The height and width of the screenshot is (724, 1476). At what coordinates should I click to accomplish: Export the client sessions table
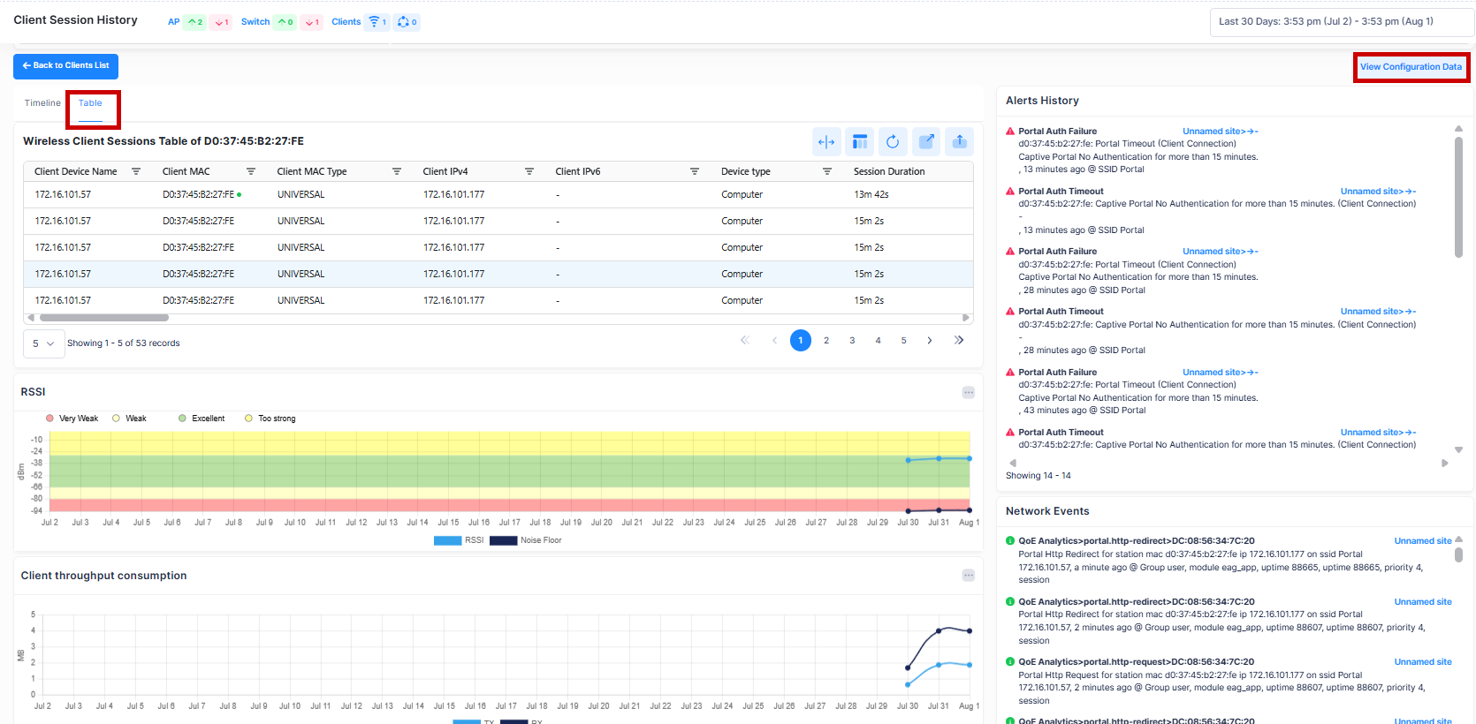959,142
